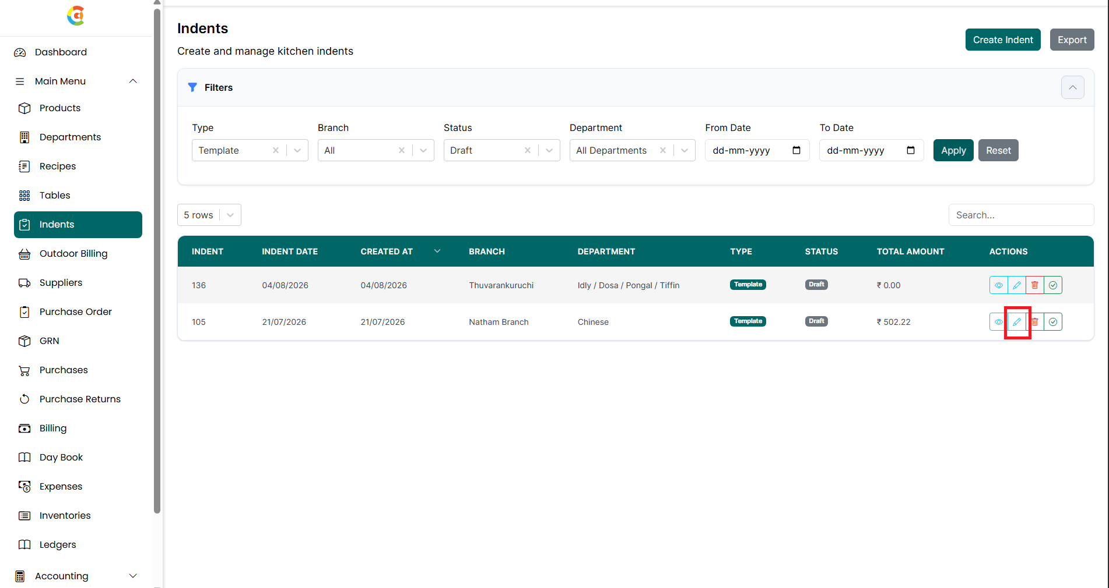Click the app logo at top of sidebar
The width and height of the screenshot is (1109, 588).
[76, 16]
